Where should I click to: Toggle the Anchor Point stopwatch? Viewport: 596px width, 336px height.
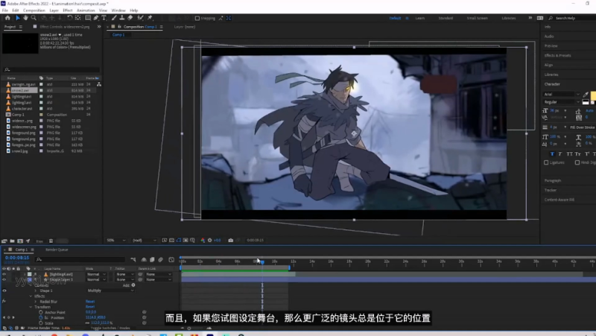click(x=41, y=312)
